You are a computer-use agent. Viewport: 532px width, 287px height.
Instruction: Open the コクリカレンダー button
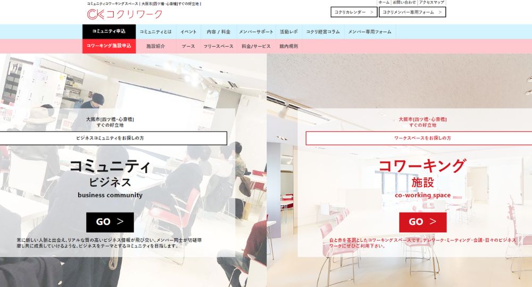tap(354, 12)
